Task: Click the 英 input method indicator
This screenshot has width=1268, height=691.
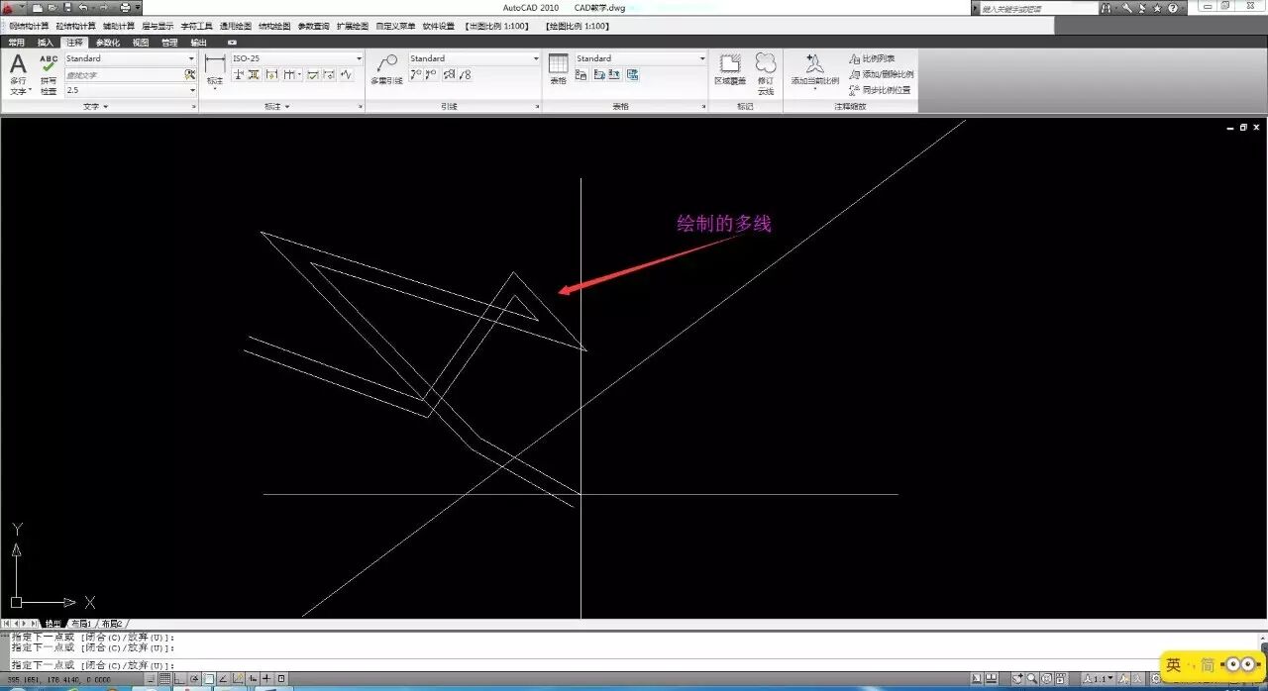Action: (1173, 665)
